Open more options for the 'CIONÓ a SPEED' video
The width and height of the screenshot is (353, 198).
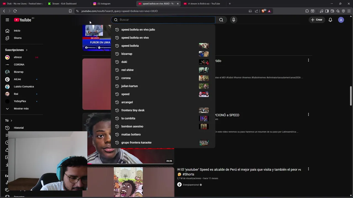click(x=308, y=114)
